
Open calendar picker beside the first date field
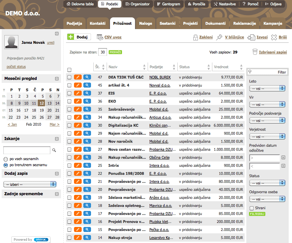[283, 157]
